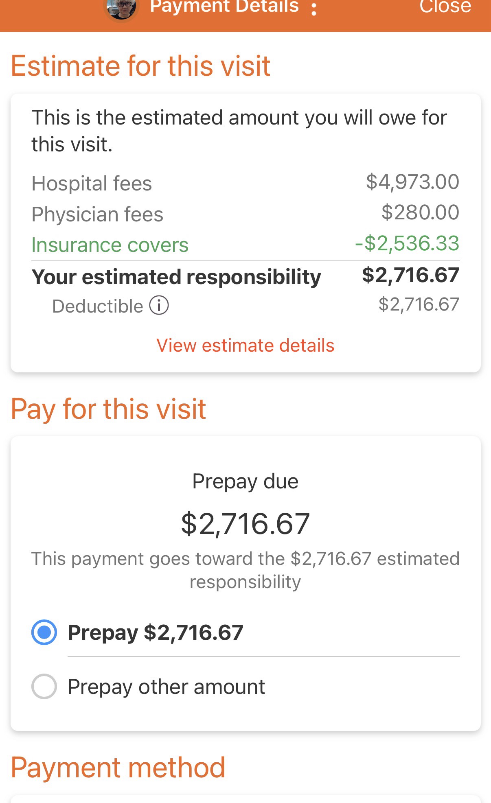
Task: Click the green Insurance covers label
Action: 110,245
